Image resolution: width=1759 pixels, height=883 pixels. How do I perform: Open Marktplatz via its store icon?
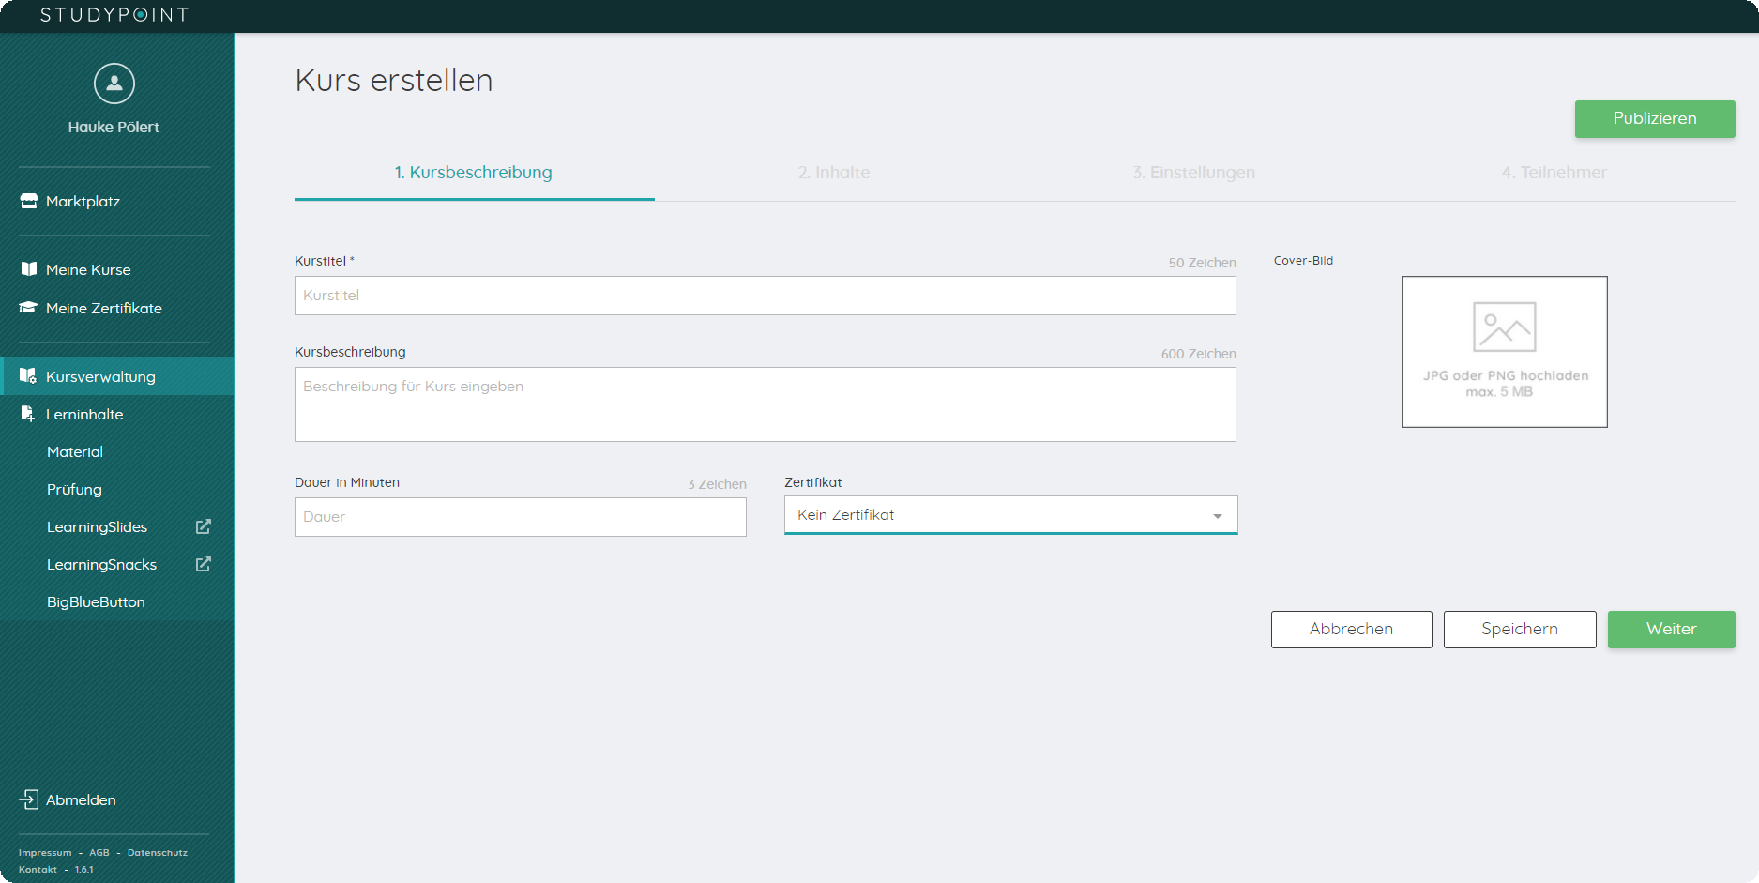[x=29, y=201]
